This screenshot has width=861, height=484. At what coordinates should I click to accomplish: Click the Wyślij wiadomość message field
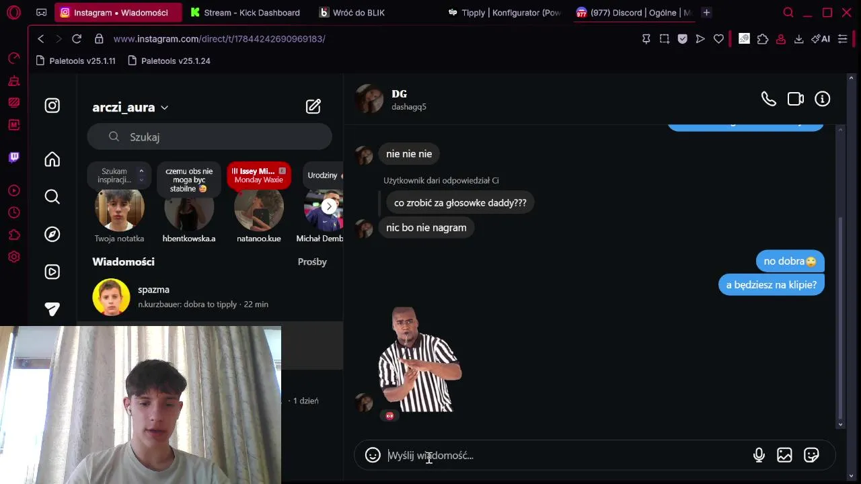click(x=565, y=456)
